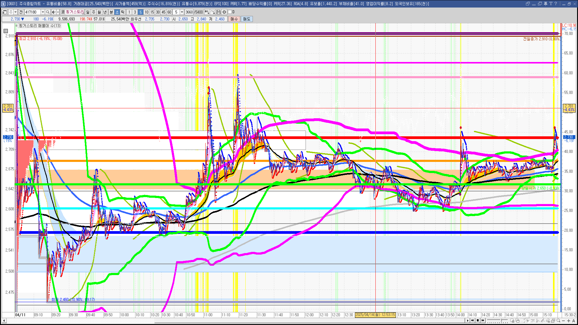Open chart settings gear icon
The height and width of the screenshot is (325, 578).
click(x=224, y=12)
